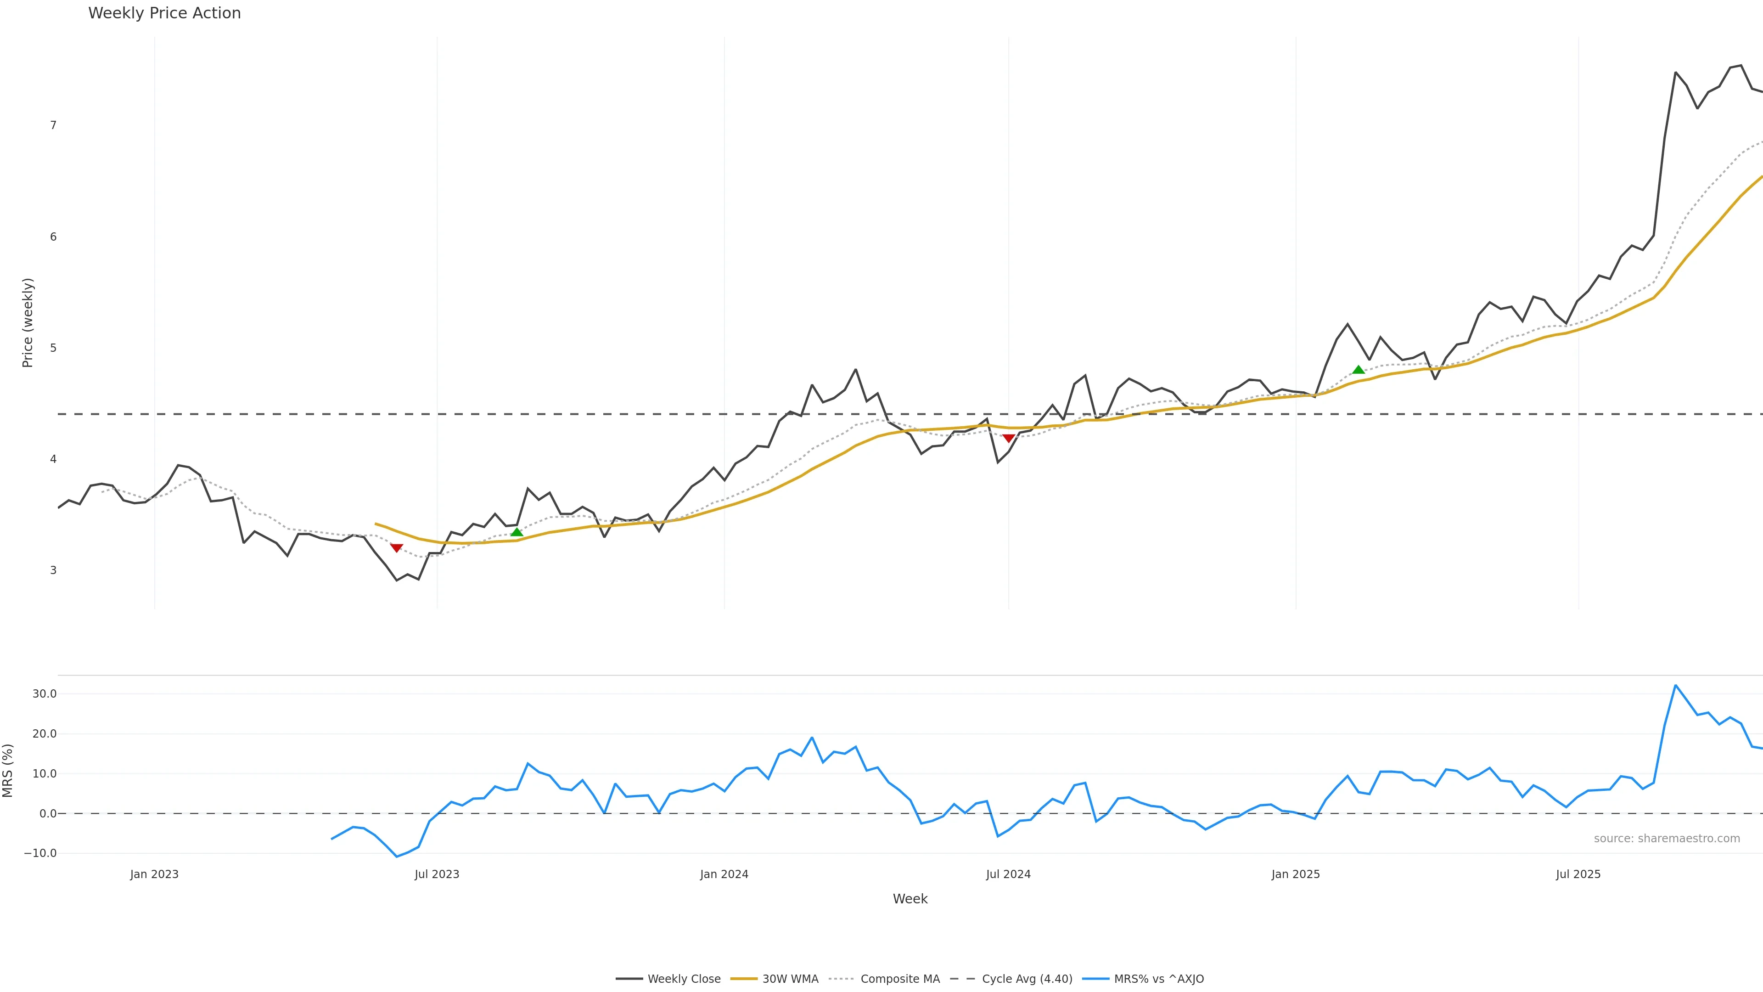Select the Jul 2025 x-axis tick label
The image size is (1763, 992).
tap(1578, 874)
